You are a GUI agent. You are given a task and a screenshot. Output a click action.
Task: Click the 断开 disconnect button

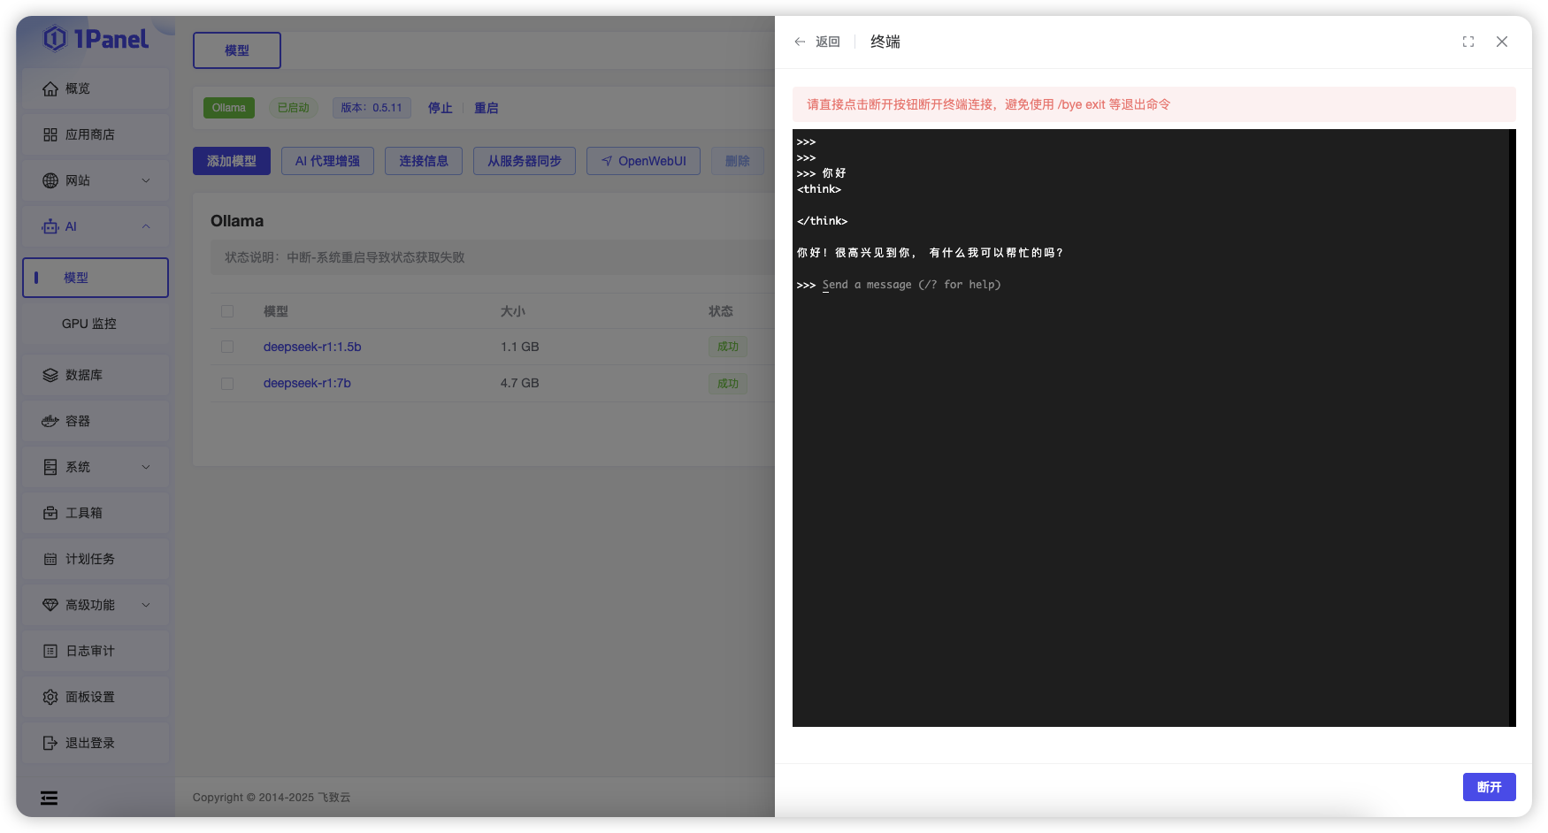point(1490,787)
